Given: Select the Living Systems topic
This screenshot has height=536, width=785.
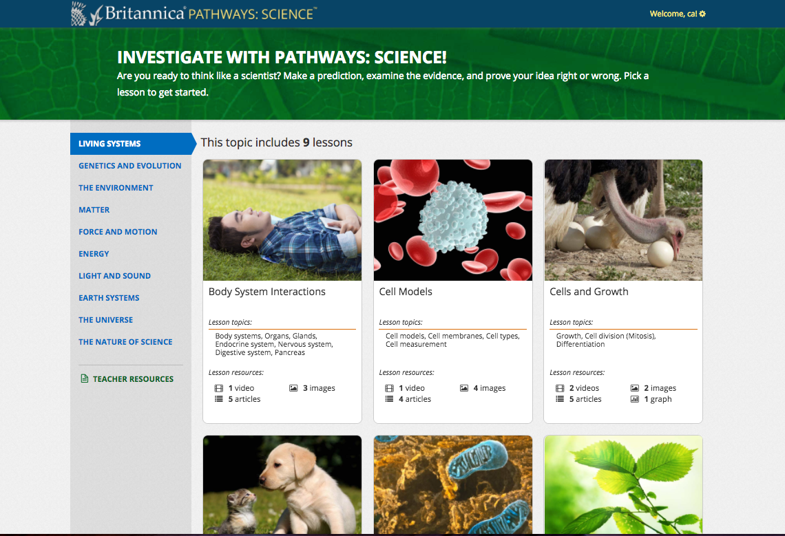Looking at the screenshot, I should 131,144.
